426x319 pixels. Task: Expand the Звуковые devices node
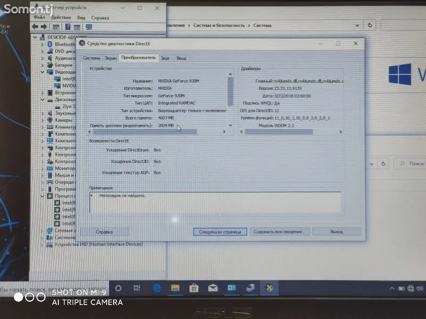(42, 113)
